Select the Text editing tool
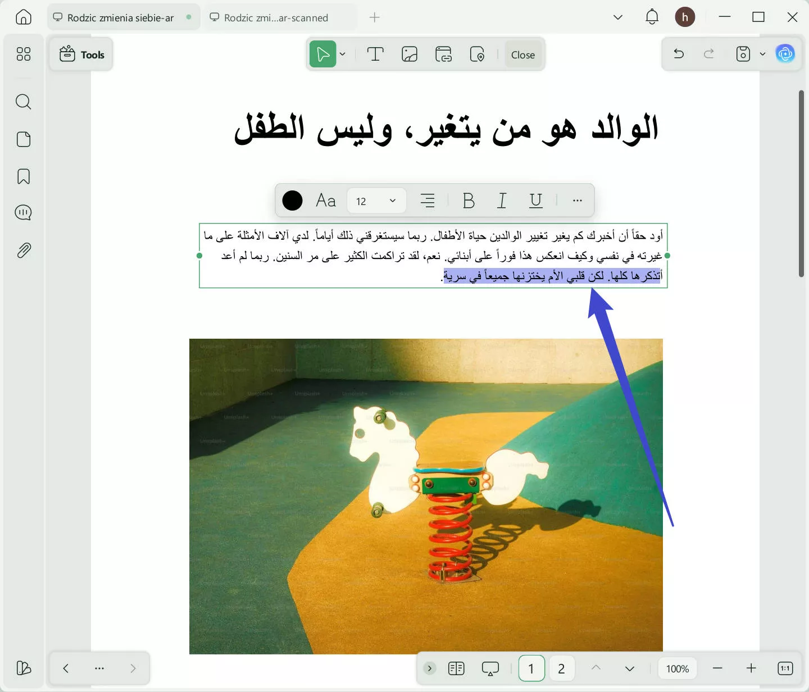The width and height of the screenshot is (809, 692). pos(375,54)
